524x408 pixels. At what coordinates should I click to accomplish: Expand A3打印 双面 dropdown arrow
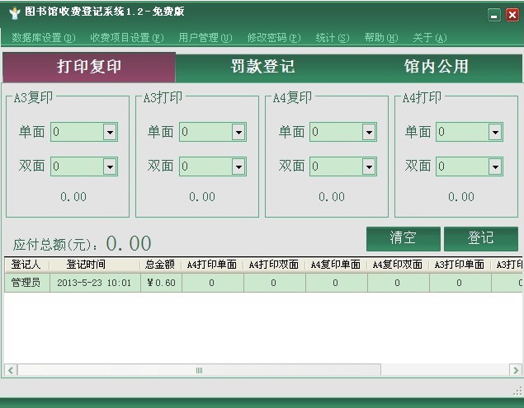tap(238, 166)
